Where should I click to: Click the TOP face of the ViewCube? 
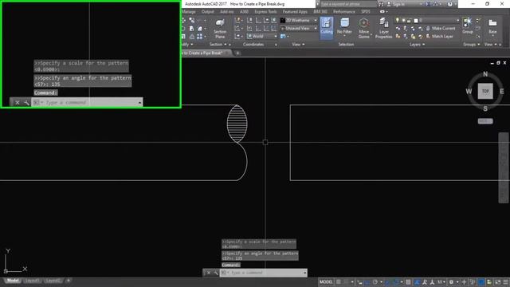485,91
